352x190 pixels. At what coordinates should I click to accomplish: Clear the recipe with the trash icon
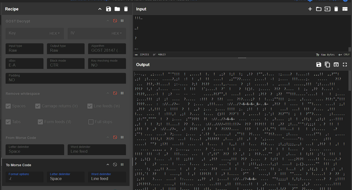[x=126, y=9]
